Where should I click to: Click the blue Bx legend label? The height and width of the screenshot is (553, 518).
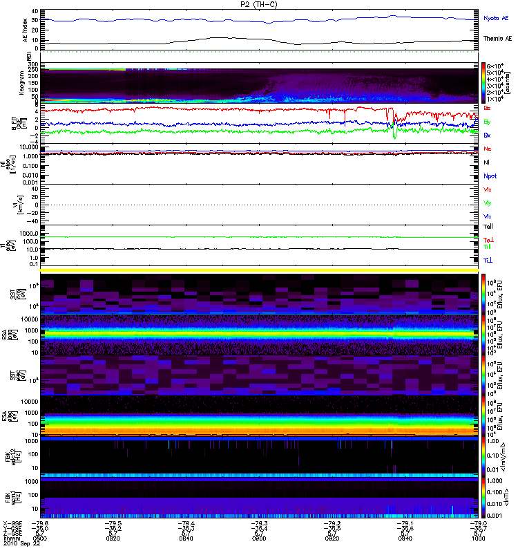tap(487, 135)
